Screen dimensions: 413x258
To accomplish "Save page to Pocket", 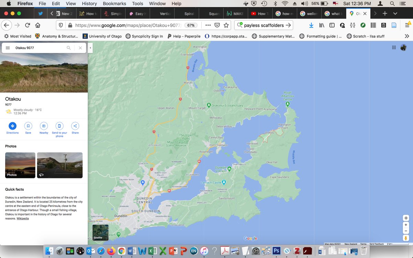I will tap(217, 25).
